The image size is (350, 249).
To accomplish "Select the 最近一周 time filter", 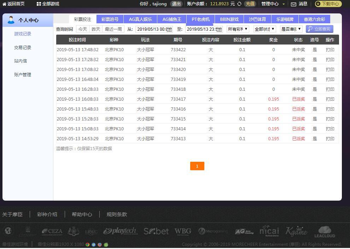I will pos(113,29).
